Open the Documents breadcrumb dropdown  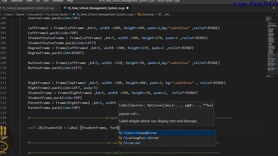pos(35,14)
